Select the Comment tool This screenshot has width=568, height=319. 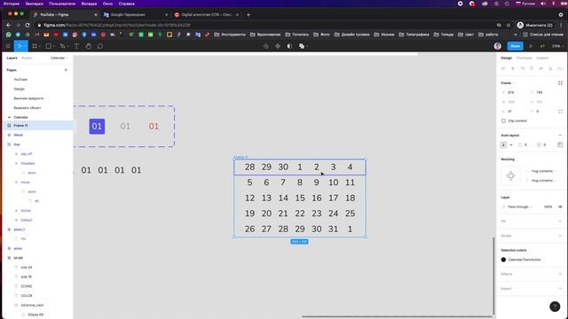[100, 46]
